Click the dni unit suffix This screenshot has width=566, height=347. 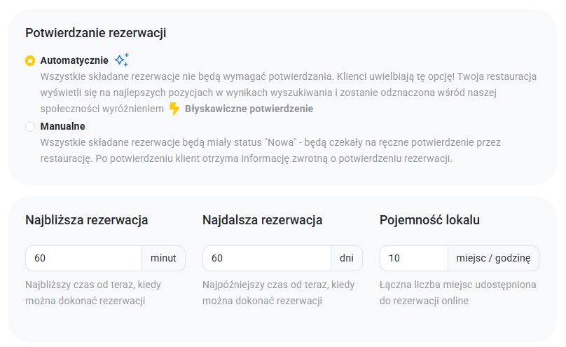tap(347, 258)
